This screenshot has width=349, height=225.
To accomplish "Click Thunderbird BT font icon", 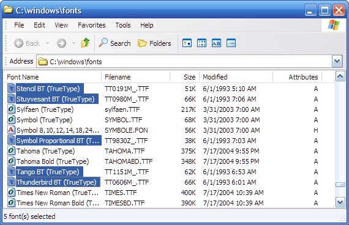I will pyautogui.click(x=11, y=182).
